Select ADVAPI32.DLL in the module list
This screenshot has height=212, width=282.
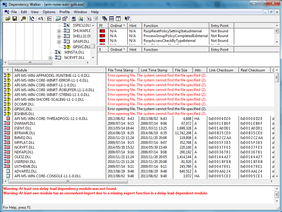[25, 171]
